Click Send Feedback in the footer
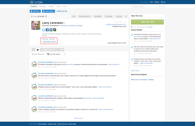 point(42,124)
